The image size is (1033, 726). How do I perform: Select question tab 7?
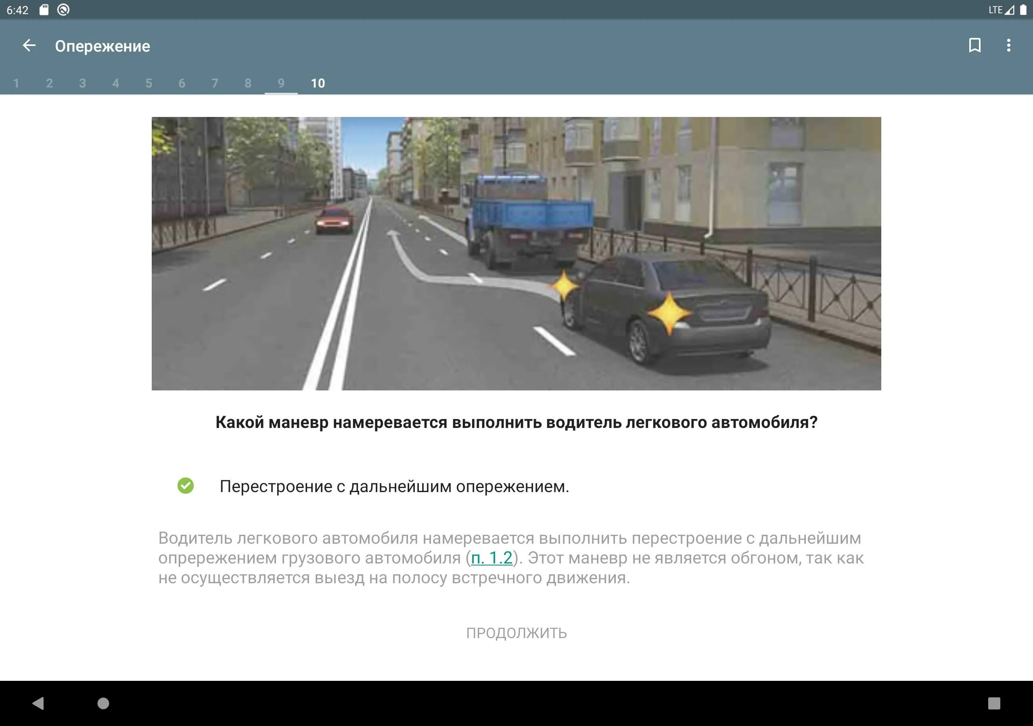pyautogui.click(x=215, y=83)
